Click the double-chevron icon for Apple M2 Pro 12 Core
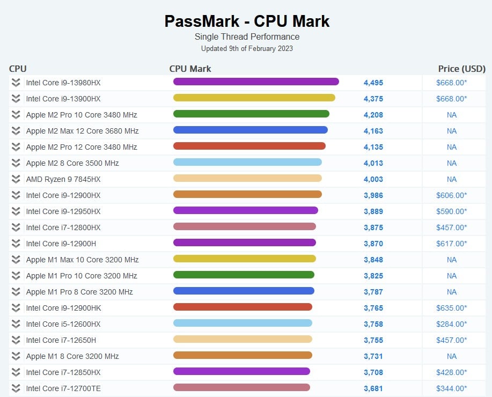The width and height of the screenshot is (492, 397). pyautogui.click(x=16, y=147)
